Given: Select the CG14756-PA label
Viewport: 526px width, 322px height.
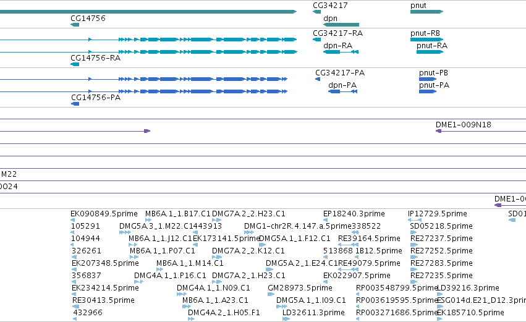Looking at the screenshot, I should click(x=96, y=98).
